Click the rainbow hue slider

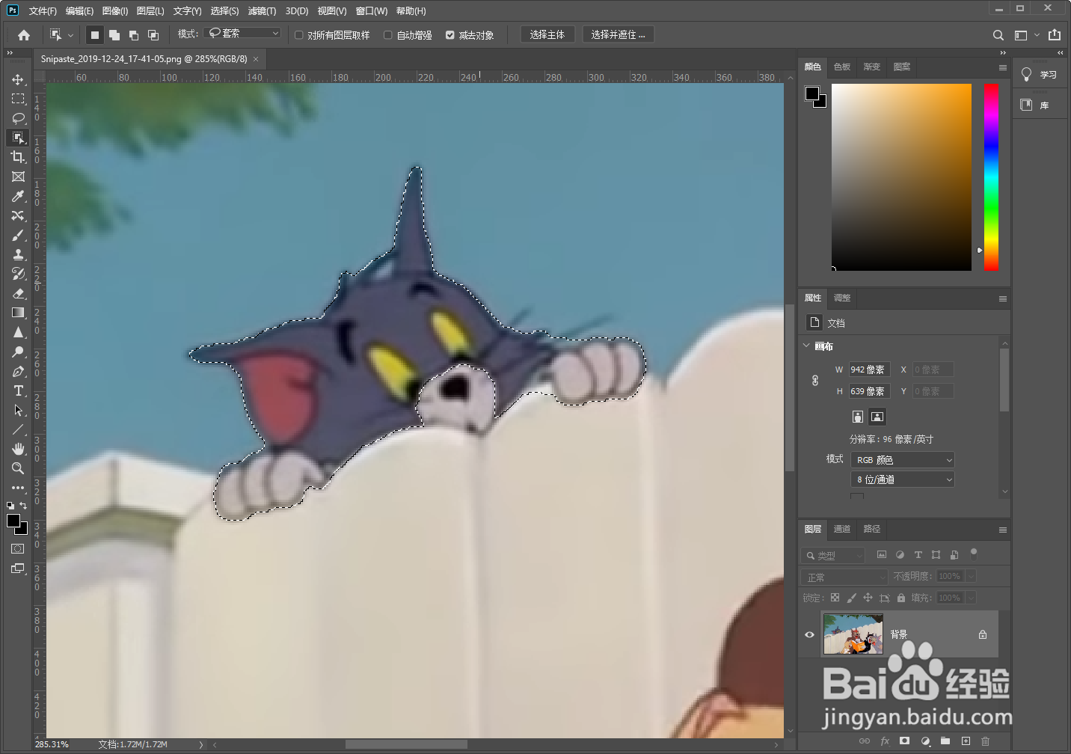tap(991, 177)
